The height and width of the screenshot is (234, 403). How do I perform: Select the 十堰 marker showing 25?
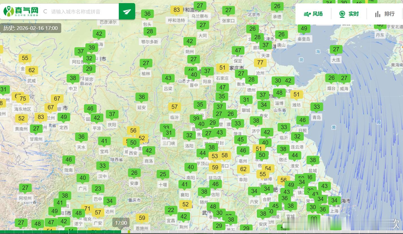coord(163,175)
